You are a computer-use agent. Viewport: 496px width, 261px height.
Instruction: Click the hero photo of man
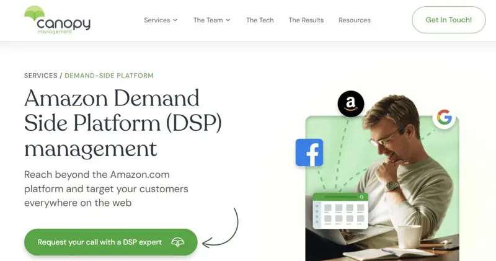coord(382,188)
